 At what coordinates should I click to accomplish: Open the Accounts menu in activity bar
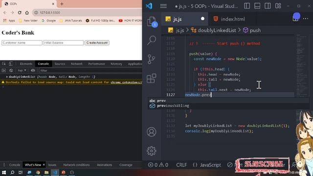[152, 132]
